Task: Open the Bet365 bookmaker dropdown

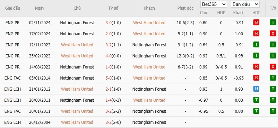Action: (x=214, y=4)
